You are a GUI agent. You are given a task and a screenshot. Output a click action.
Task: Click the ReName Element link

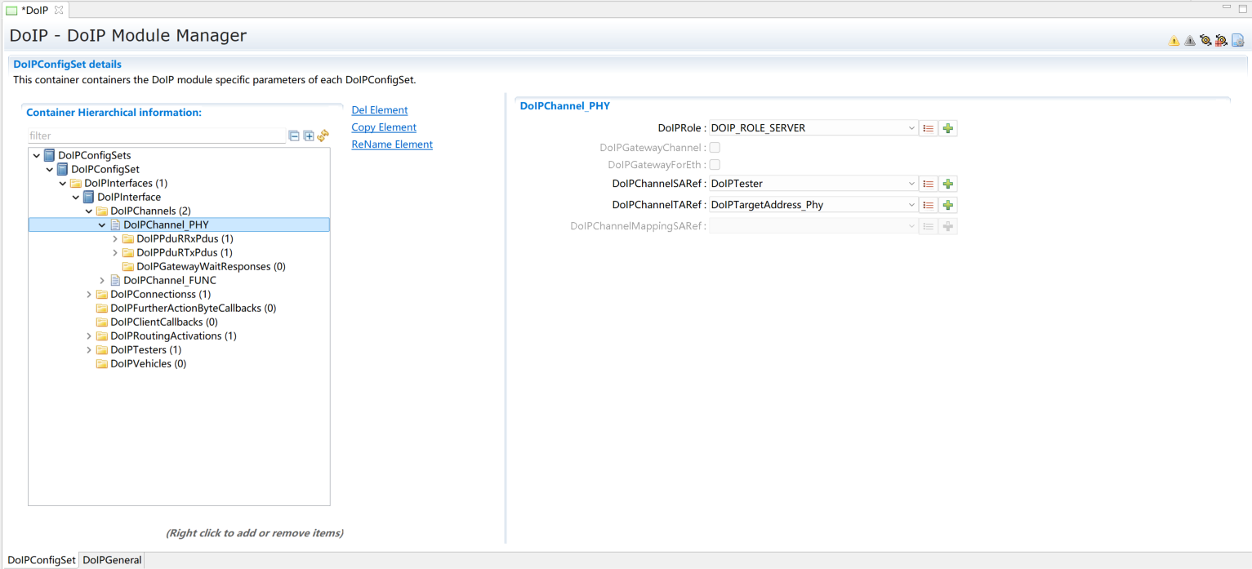[x=391, y=144]
